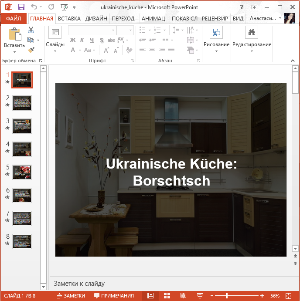Toggle bold Ж formatting
Screen dimensions: 300x301
click(x=73, y=40)
